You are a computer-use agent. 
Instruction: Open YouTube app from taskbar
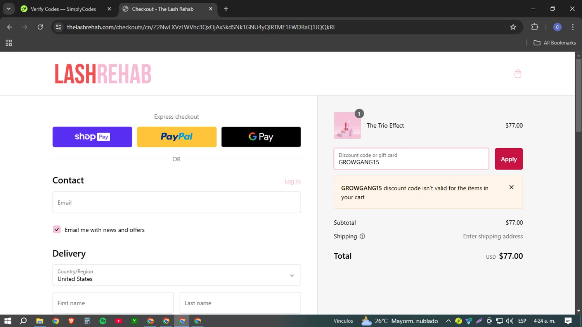point(119,321)
